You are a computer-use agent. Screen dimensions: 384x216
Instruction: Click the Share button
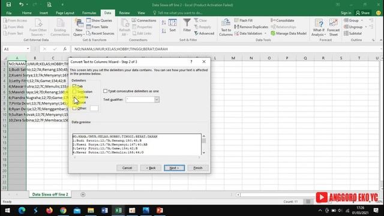363,13
